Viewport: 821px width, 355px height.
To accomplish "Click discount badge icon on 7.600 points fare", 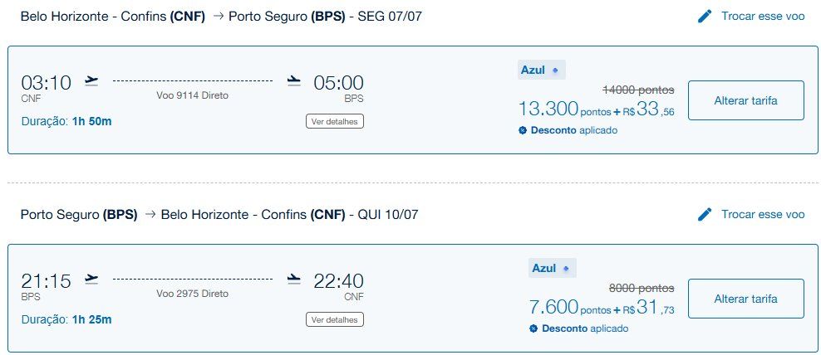I will click(533, 328).
